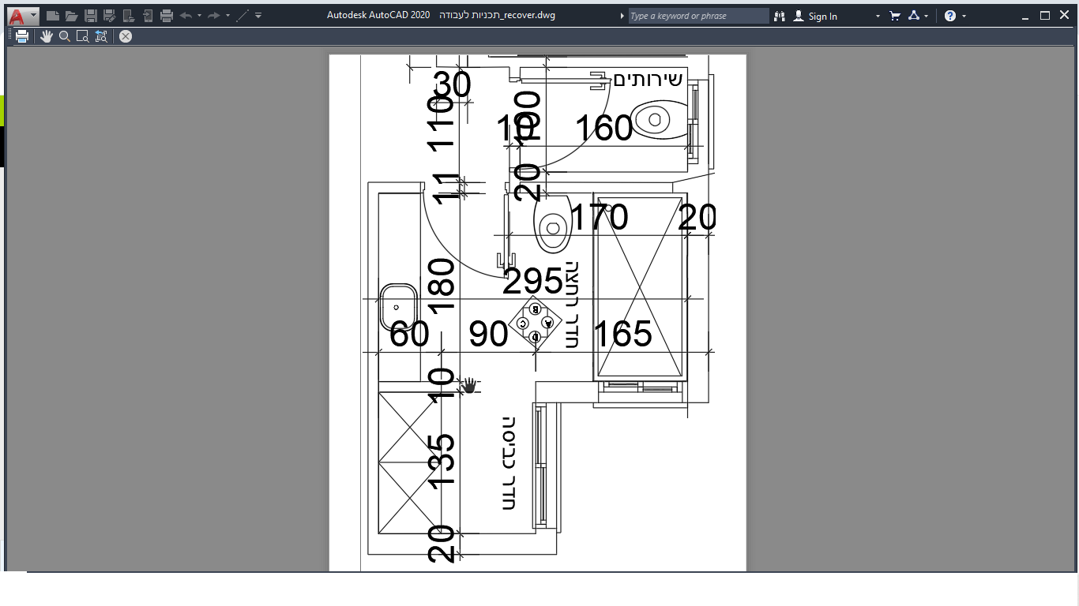Click the Sign In button

click(x=816, y=16)
